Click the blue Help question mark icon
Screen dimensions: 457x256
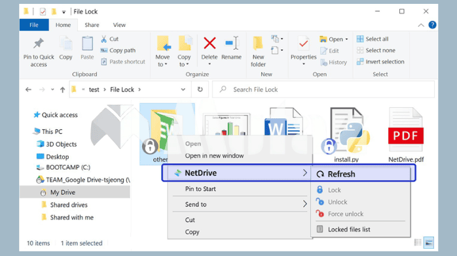point(432,25)
